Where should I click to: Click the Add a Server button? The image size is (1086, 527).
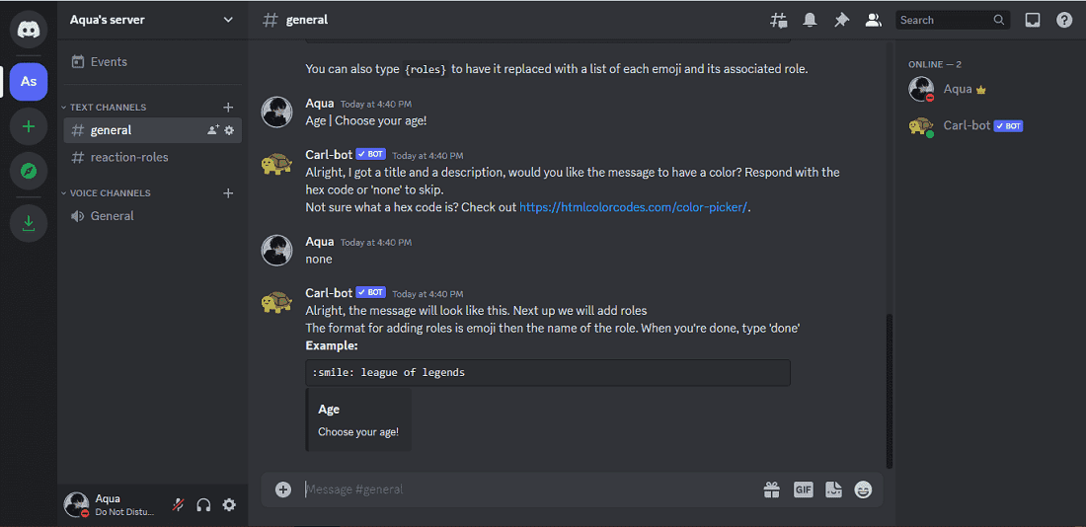point(29,126)
